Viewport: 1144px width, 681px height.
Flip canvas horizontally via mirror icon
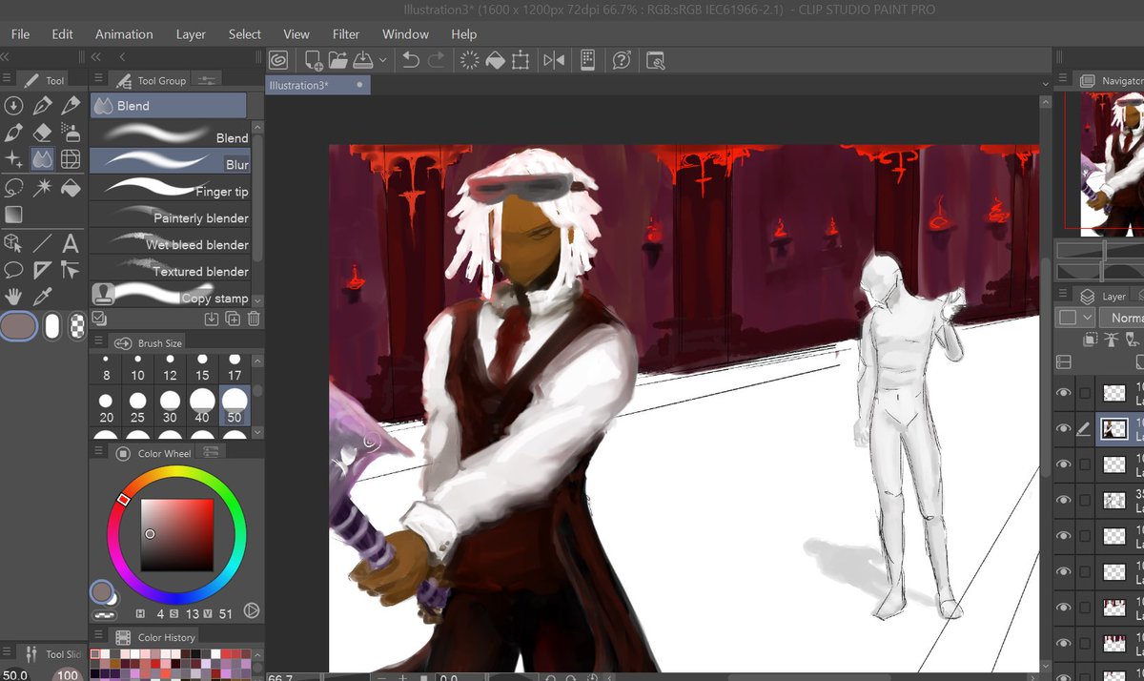(x=554, y=60)
